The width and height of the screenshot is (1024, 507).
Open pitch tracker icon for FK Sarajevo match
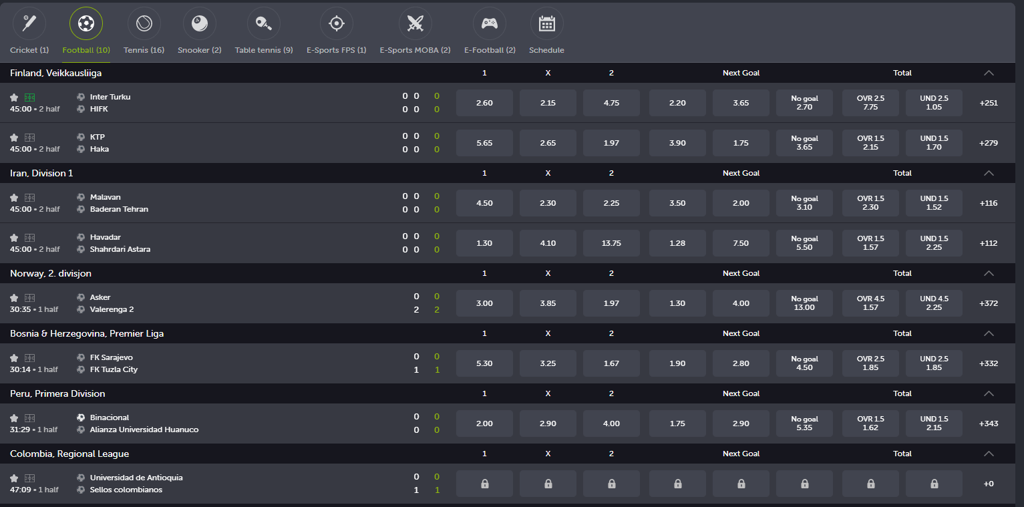click(29, 358)
